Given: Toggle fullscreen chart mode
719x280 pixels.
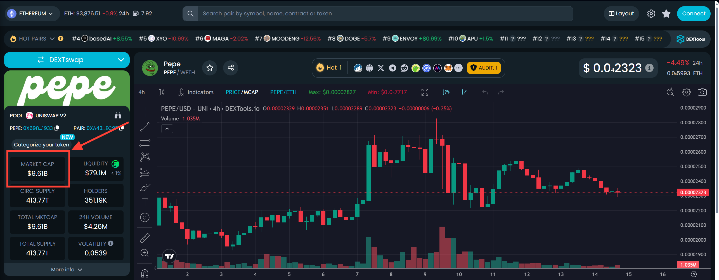Looking at the screenshot, I should tap(425, 92).
